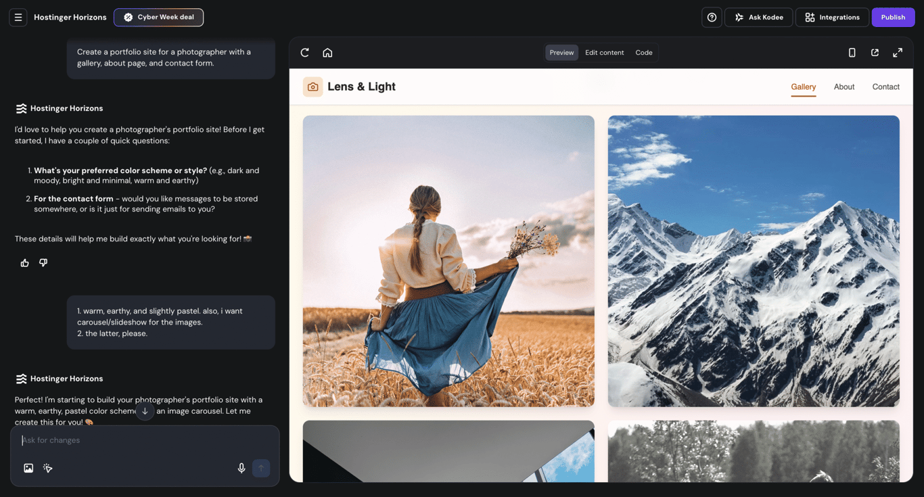Screen dimensions: 924x497
Task: Give a thumbs up to the Horizons response
Action: point(24,262)
